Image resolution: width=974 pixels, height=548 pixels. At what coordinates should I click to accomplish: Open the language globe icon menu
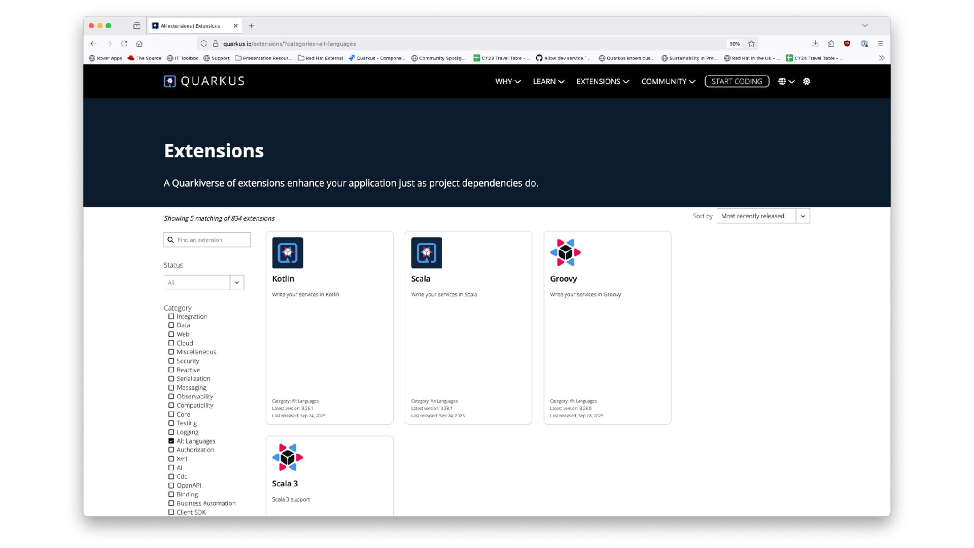tap(786, 81)
